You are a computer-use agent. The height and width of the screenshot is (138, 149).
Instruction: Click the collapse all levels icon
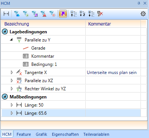pyautogui.click(x=74, y=14)
